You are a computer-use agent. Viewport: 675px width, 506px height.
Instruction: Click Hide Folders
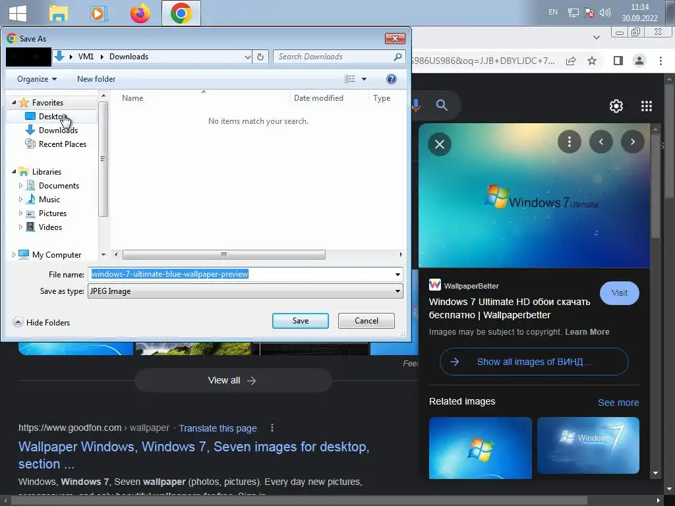pyautogui.click(x=42, y=322)
